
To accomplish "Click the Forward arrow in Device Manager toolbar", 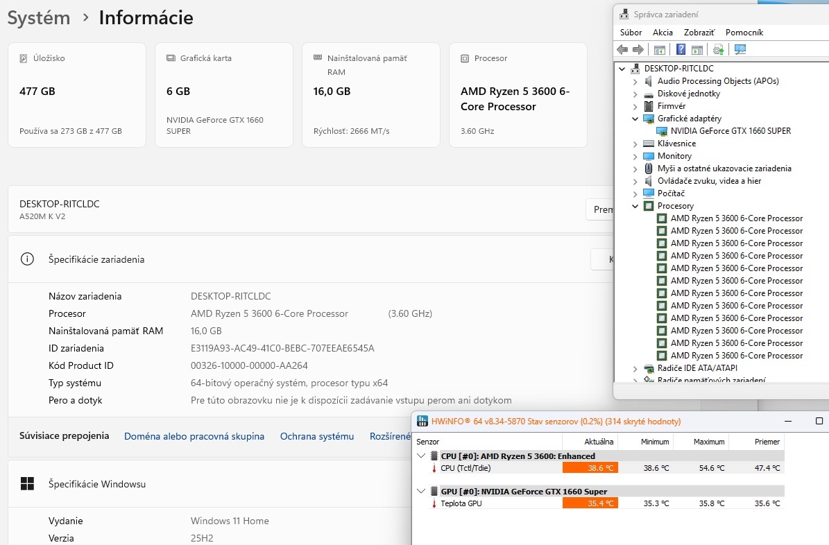I will click(x=638, y=49).
